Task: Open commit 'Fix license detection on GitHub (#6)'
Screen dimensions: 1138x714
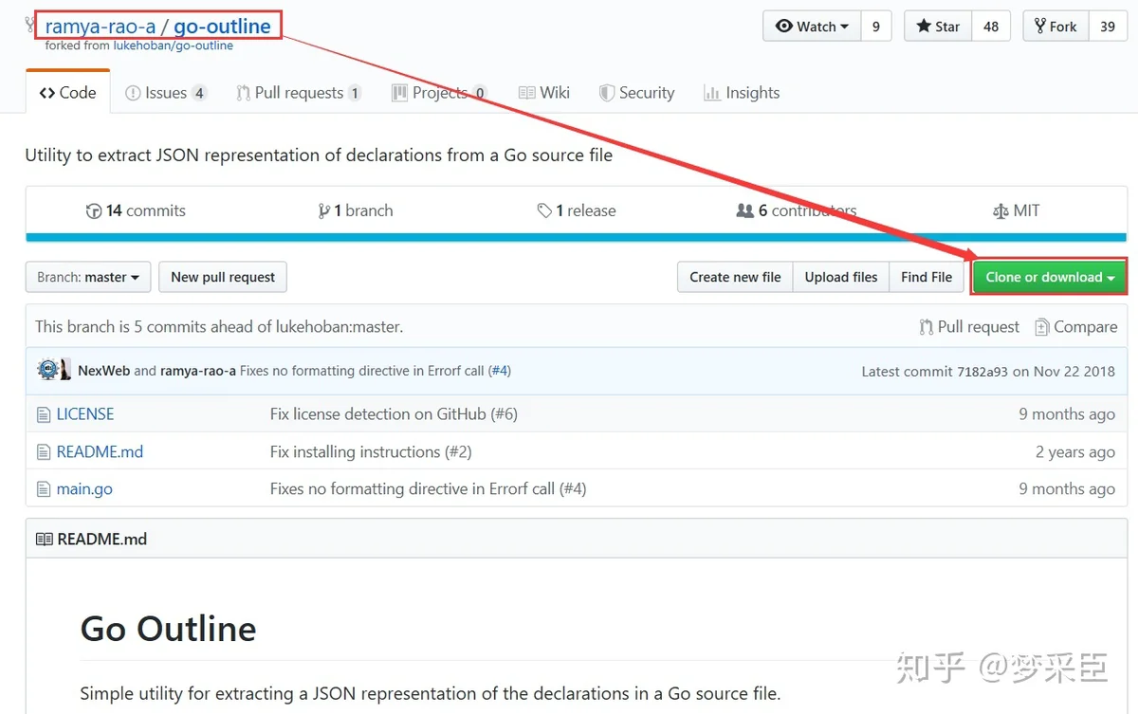Action: click(x=394, y=414)
